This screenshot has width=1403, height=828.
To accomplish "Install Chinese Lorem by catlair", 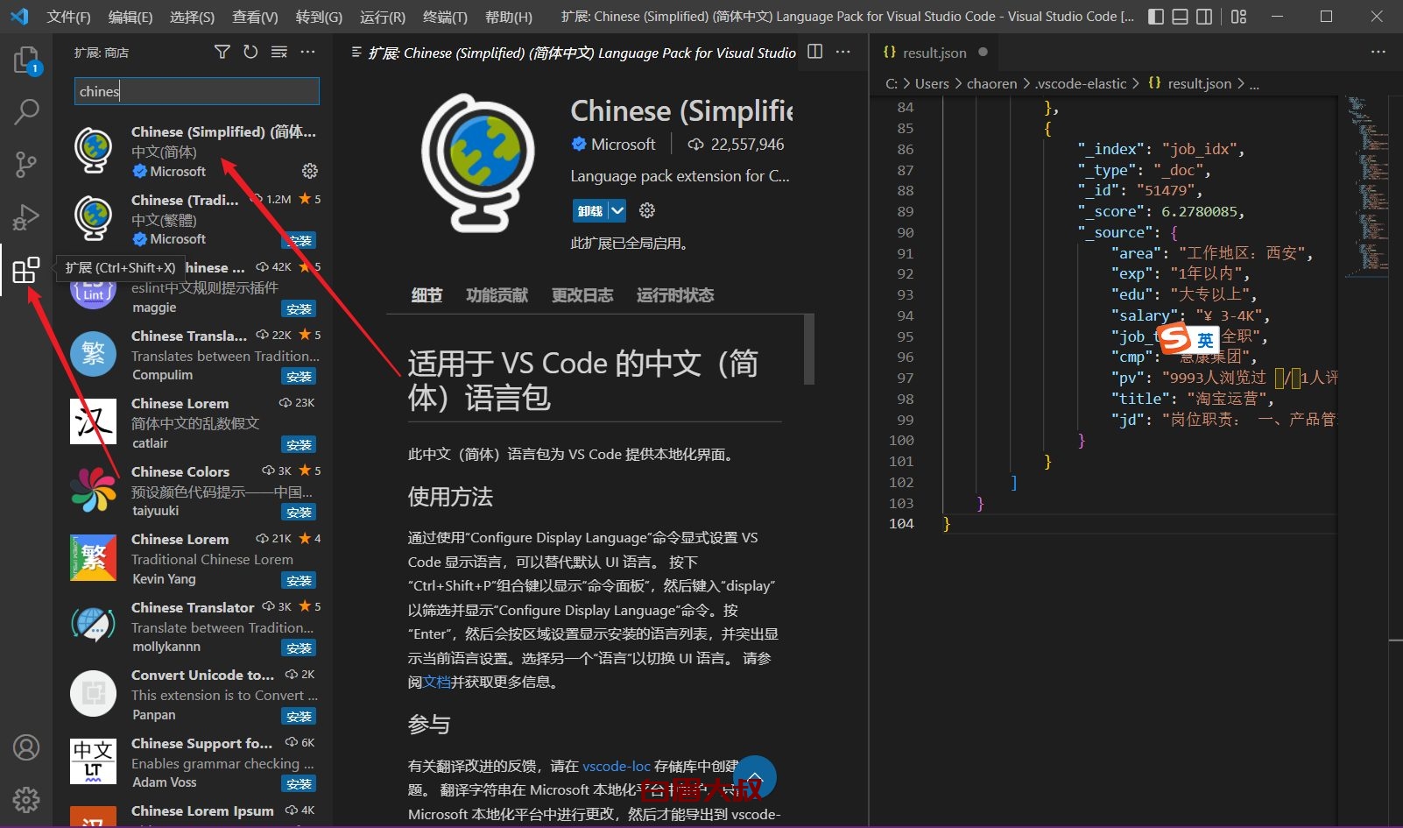I will click(299, 445).
